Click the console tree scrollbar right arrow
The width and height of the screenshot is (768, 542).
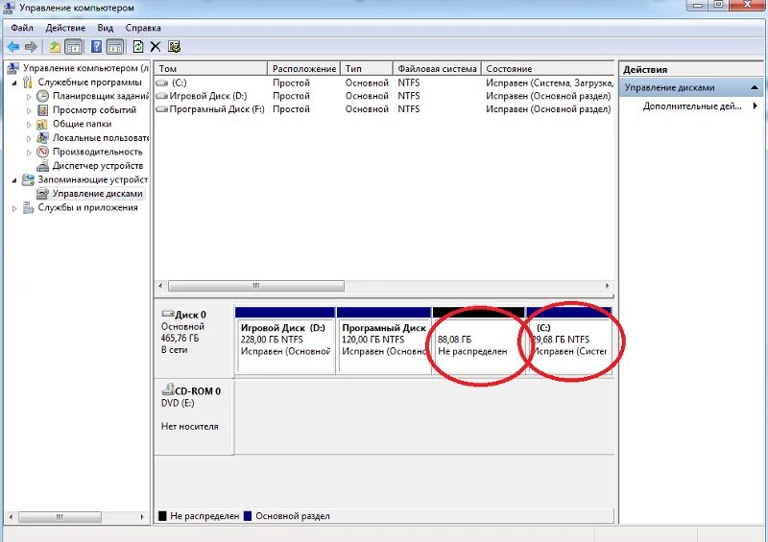142,517
